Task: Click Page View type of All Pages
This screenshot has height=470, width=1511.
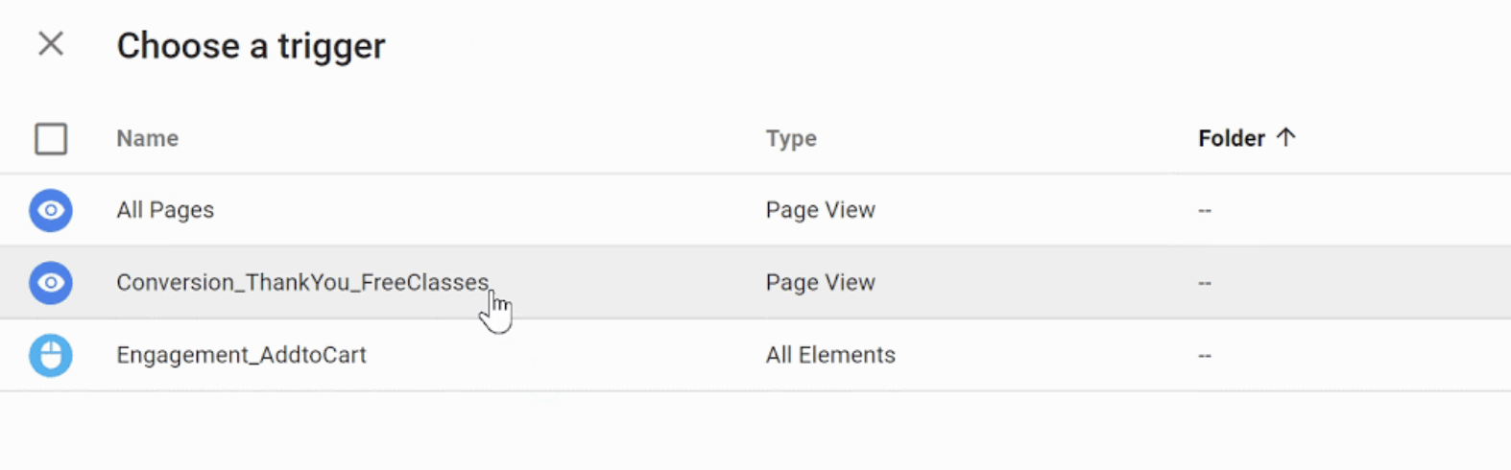Action: [x=820, y=210]
